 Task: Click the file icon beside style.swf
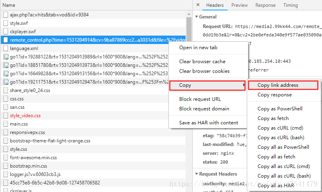(x=6, y=23)
